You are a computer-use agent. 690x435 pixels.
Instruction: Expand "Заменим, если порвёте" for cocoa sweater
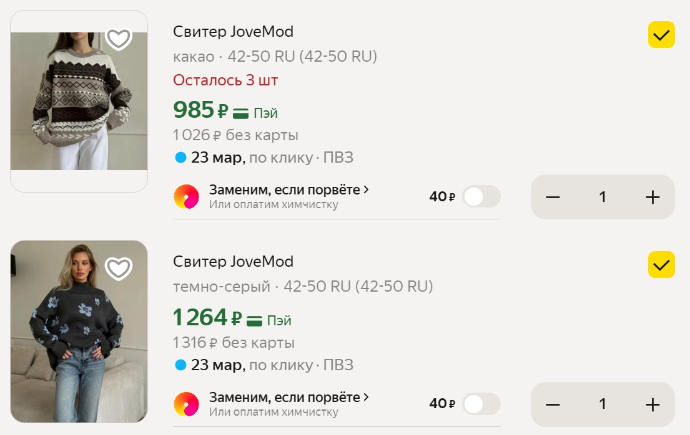pos(289,189)
